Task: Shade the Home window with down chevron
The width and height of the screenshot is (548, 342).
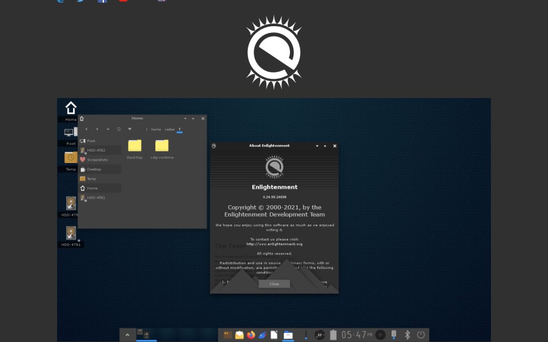Action: click(x=185, y=119)
